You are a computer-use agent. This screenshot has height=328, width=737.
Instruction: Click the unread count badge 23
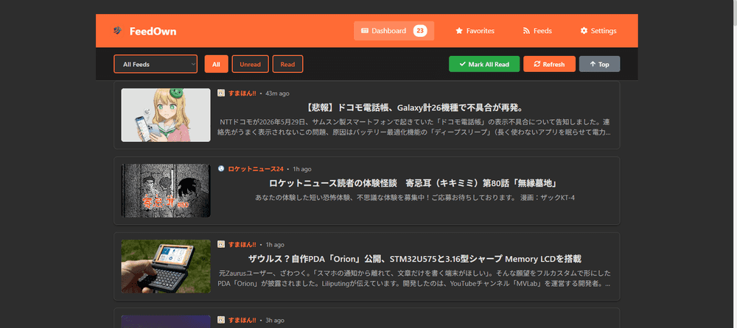coord(420,31)
